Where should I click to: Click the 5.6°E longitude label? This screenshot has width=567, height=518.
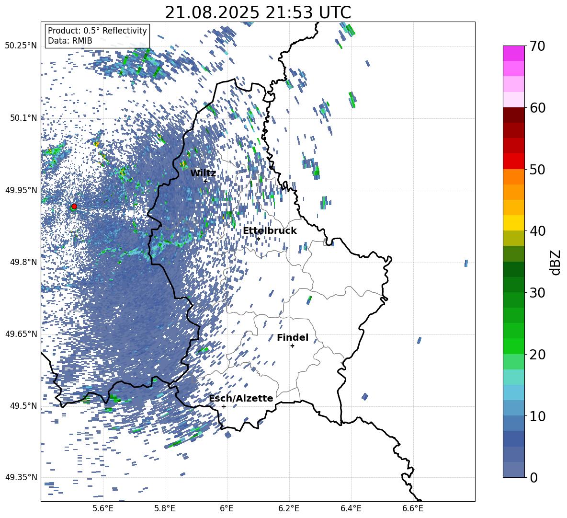click(103, 508)
